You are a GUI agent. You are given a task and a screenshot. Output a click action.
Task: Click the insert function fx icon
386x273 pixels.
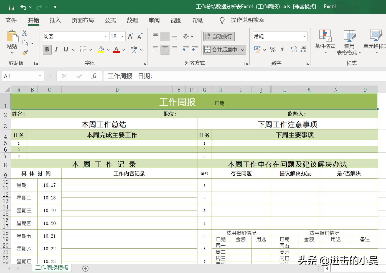click(94, 76)
